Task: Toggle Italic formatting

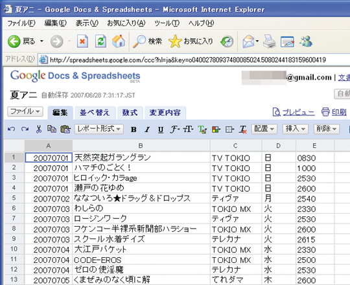Action: [147, 130]
